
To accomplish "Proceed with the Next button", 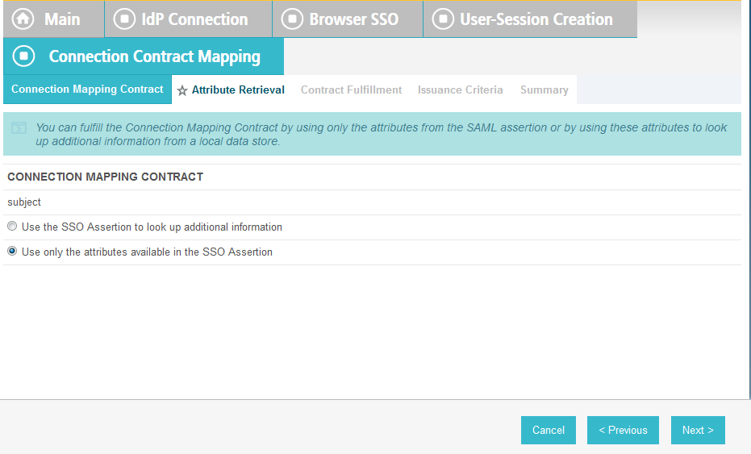I will click(x=698, y=430).
